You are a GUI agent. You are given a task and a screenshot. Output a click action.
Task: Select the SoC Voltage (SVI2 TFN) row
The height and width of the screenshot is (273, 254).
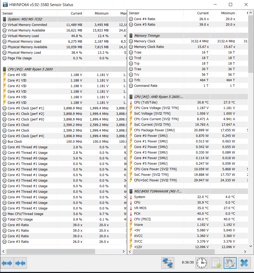[x=188, y=114]
